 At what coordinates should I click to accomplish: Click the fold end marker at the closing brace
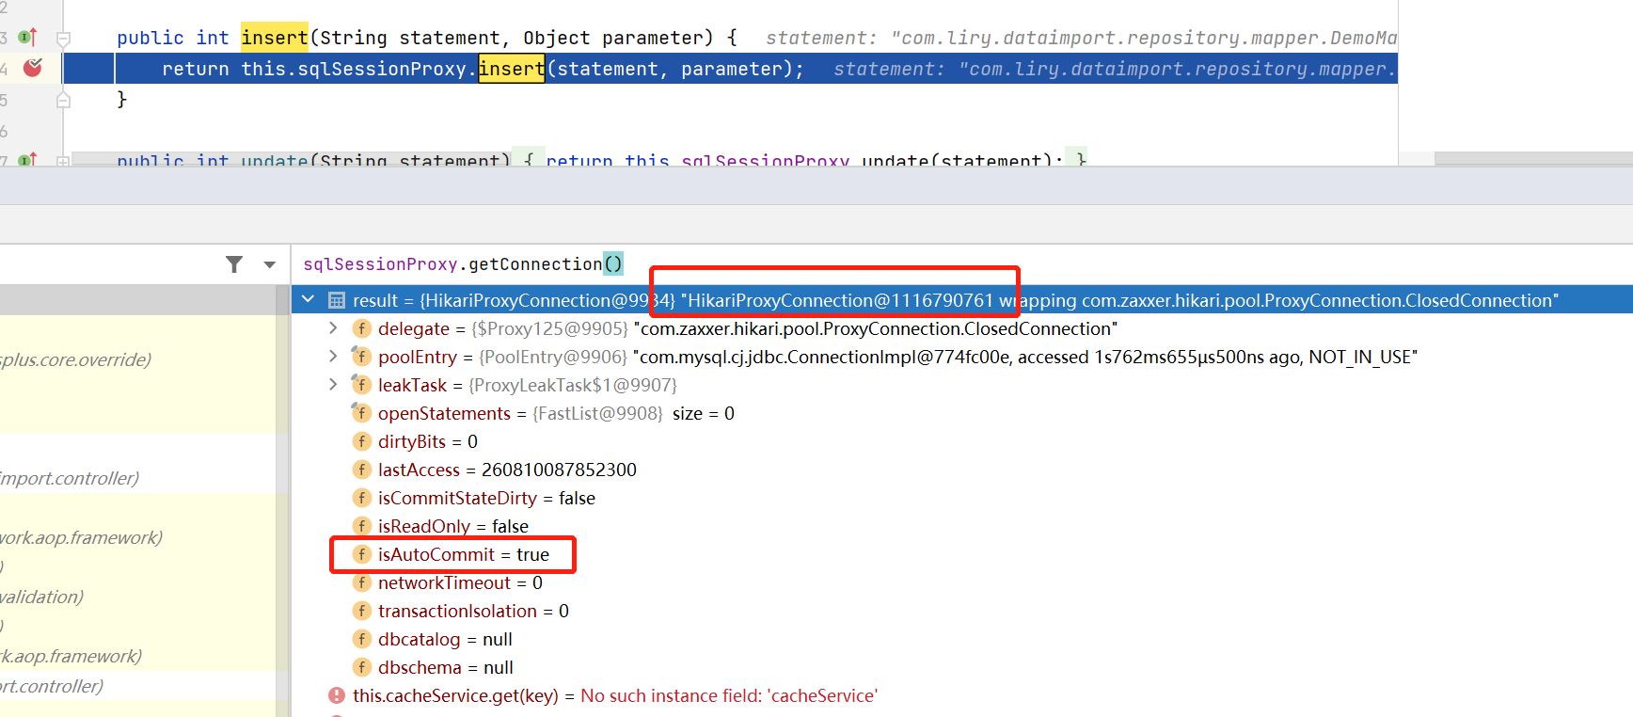(x=63, y=100)
